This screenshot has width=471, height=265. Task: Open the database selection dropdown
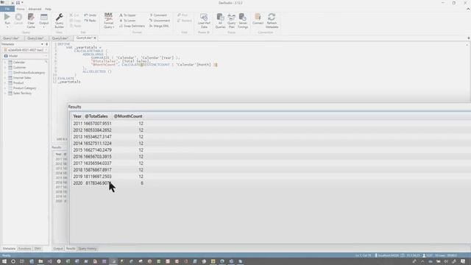point(46,50)
